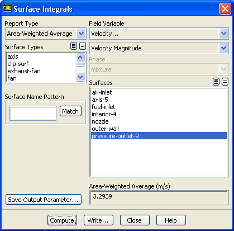Open the Help for Surface Integrals
Image resolution: width=234 pixels, height=231 pixels.
tap(171, 220)
